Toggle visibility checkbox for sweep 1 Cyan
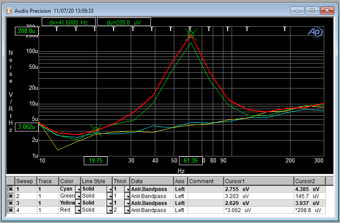 [11, 189]
